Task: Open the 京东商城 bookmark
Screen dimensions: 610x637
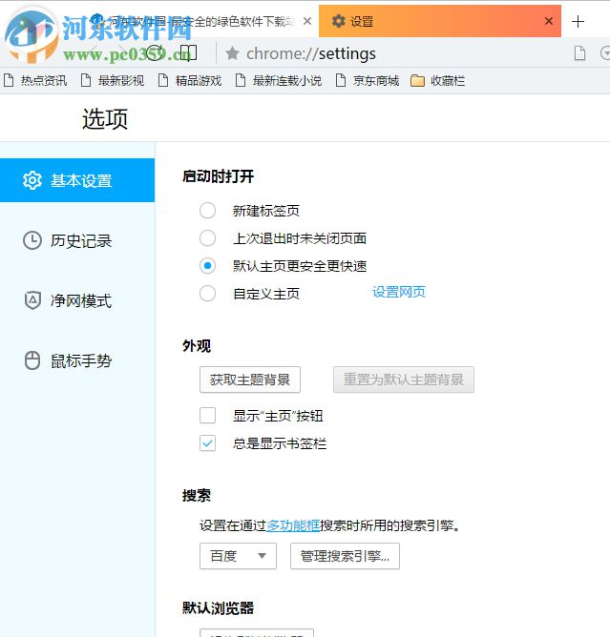Action: [368, 80]
